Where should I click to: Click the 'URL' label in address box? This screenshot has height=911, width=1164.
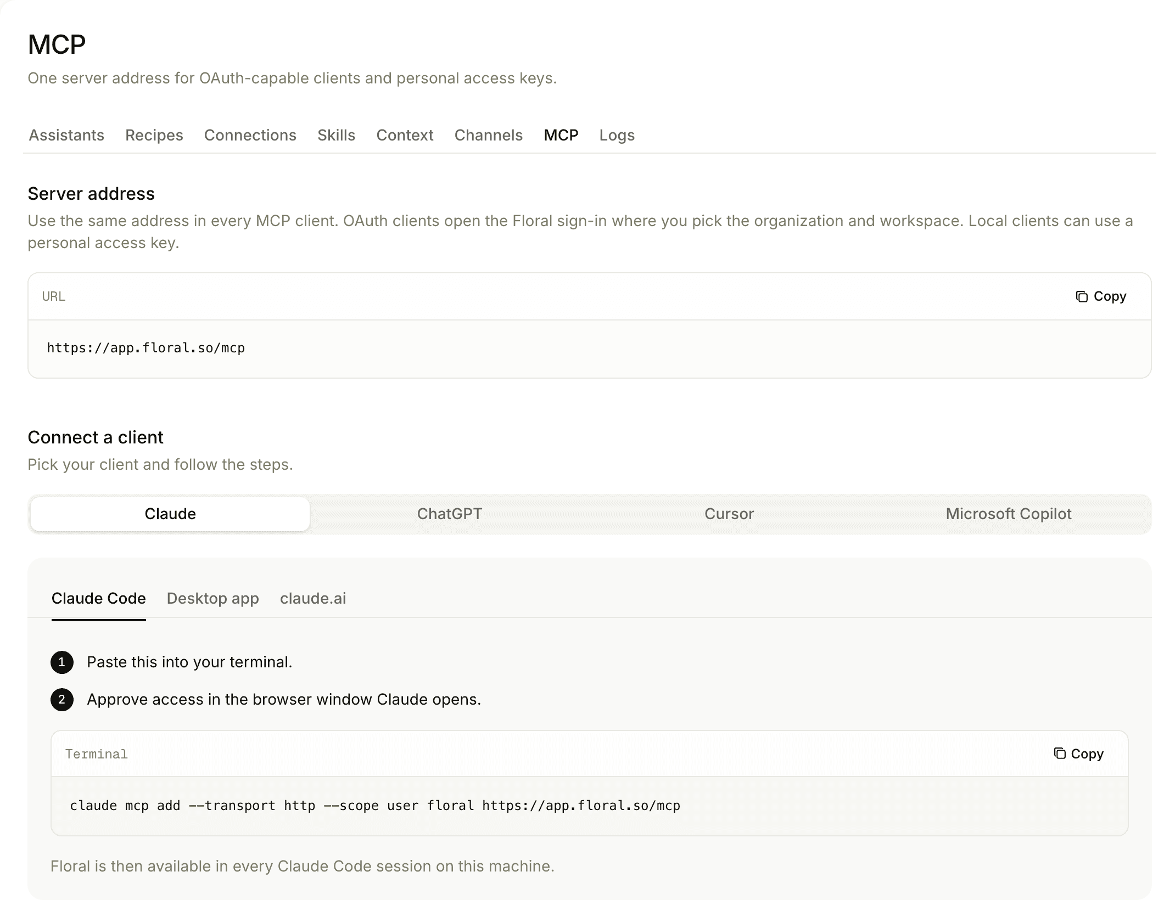(53, 296)
